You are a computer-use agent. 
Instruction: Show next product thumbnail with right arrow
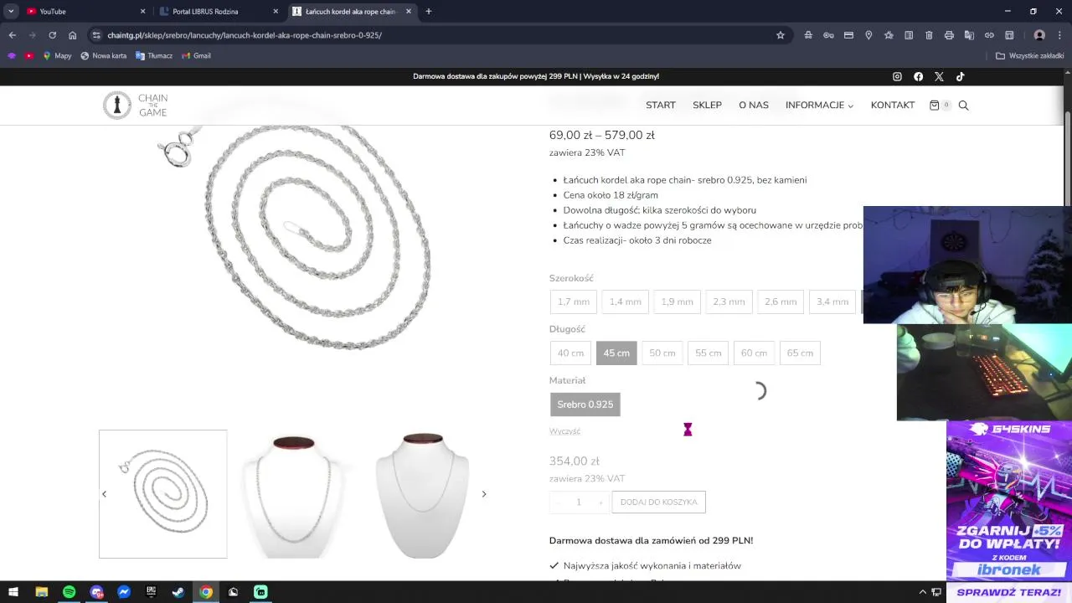[483, 494]
